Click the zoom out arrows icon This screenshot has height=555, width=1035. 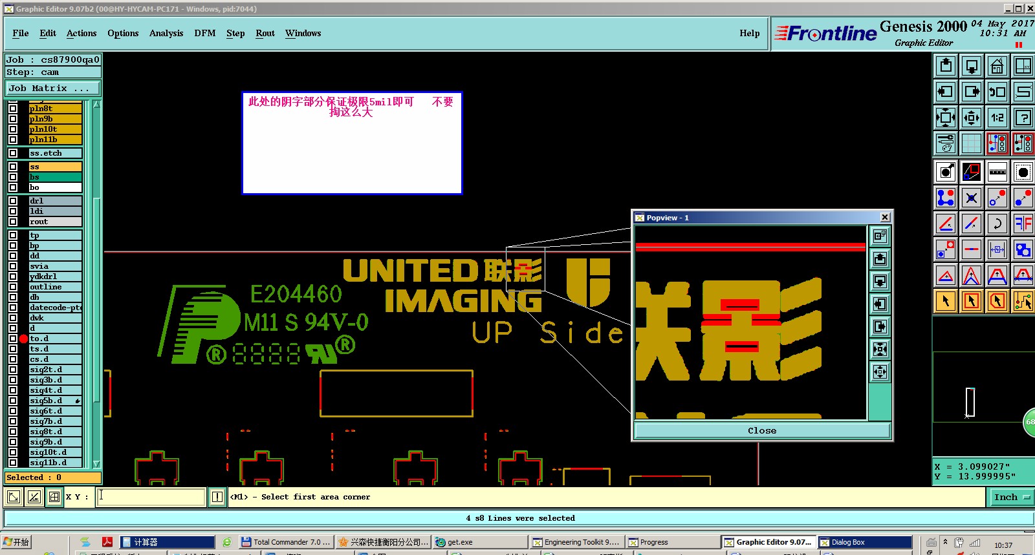(972, 118)
